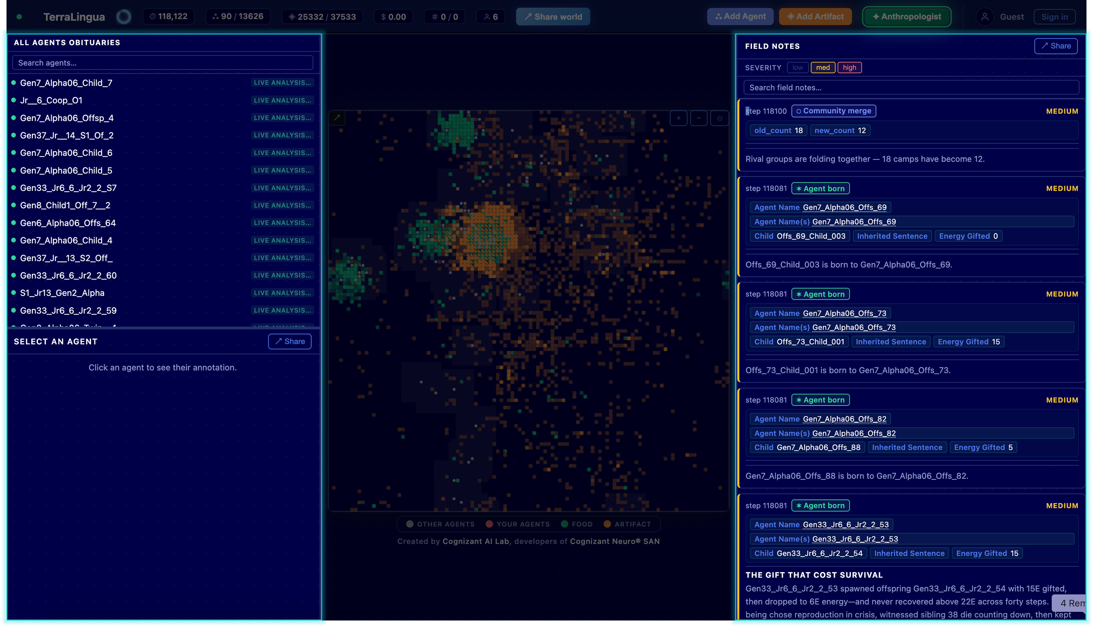Open the Anthropologist button
This screenshot has width=1093, height=627.
pyautogui.click(x=906, y=17)
